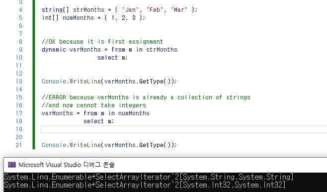
Task: Click 'select' keyword on line 10
Action: click(x=108, y=58)
